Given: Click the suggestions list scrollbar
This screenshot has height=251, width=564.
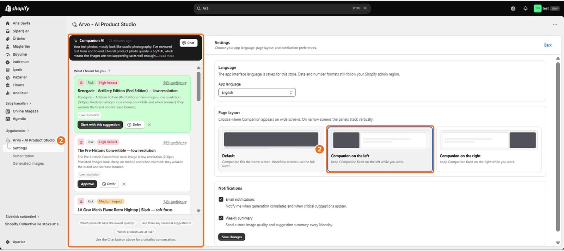Looking at the screenshot, I should pyautogui.click(x=198, y=86).
